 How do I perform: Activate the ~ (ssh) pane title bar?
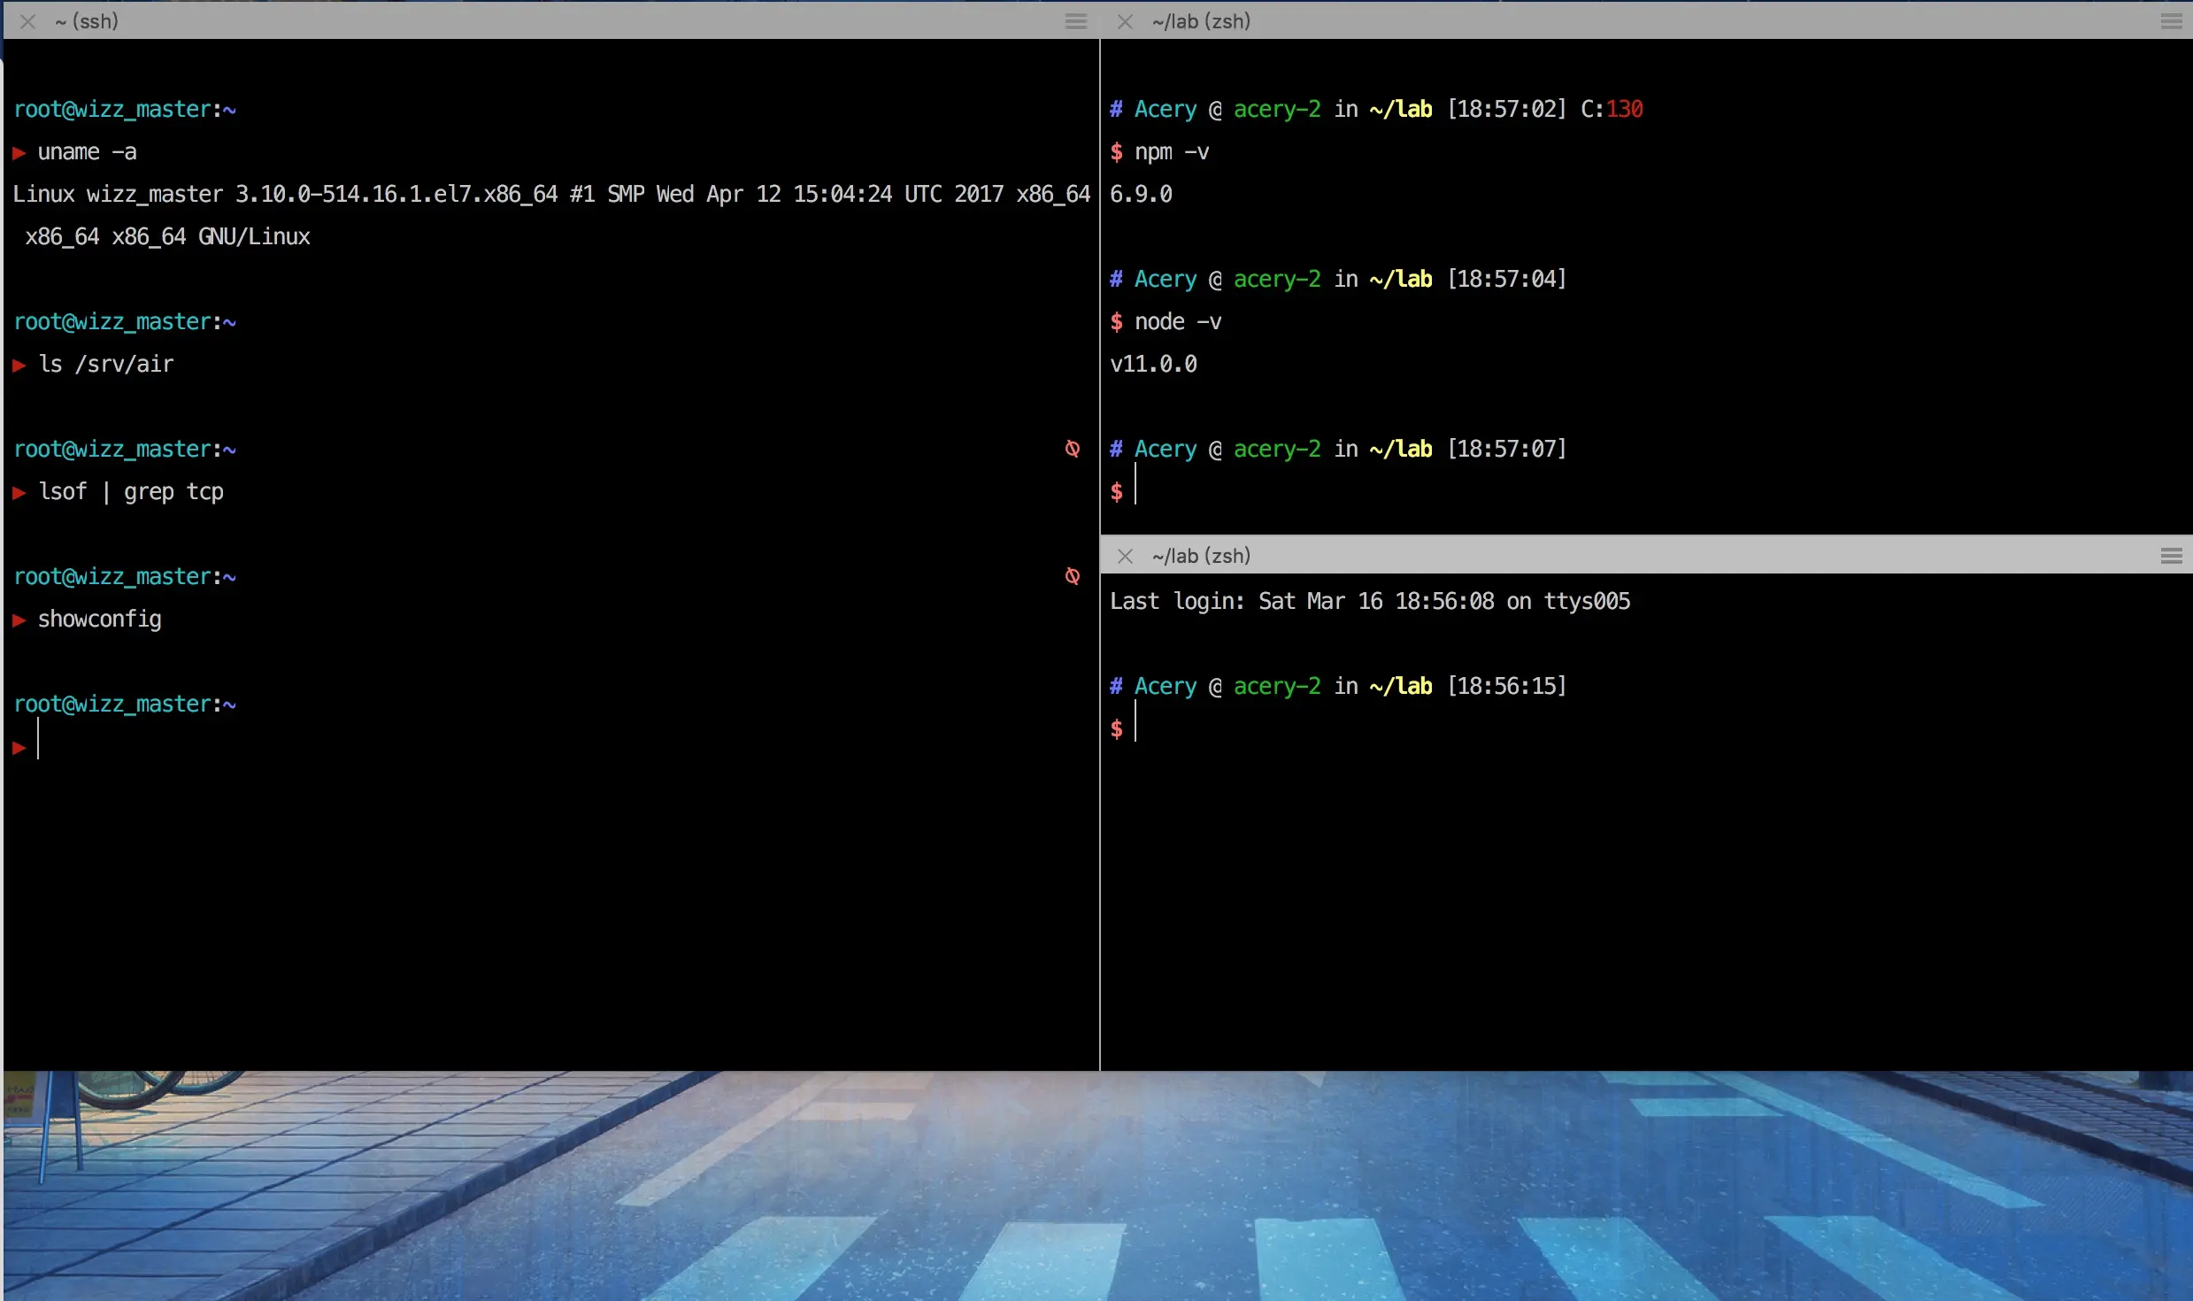tap(87, 21)
